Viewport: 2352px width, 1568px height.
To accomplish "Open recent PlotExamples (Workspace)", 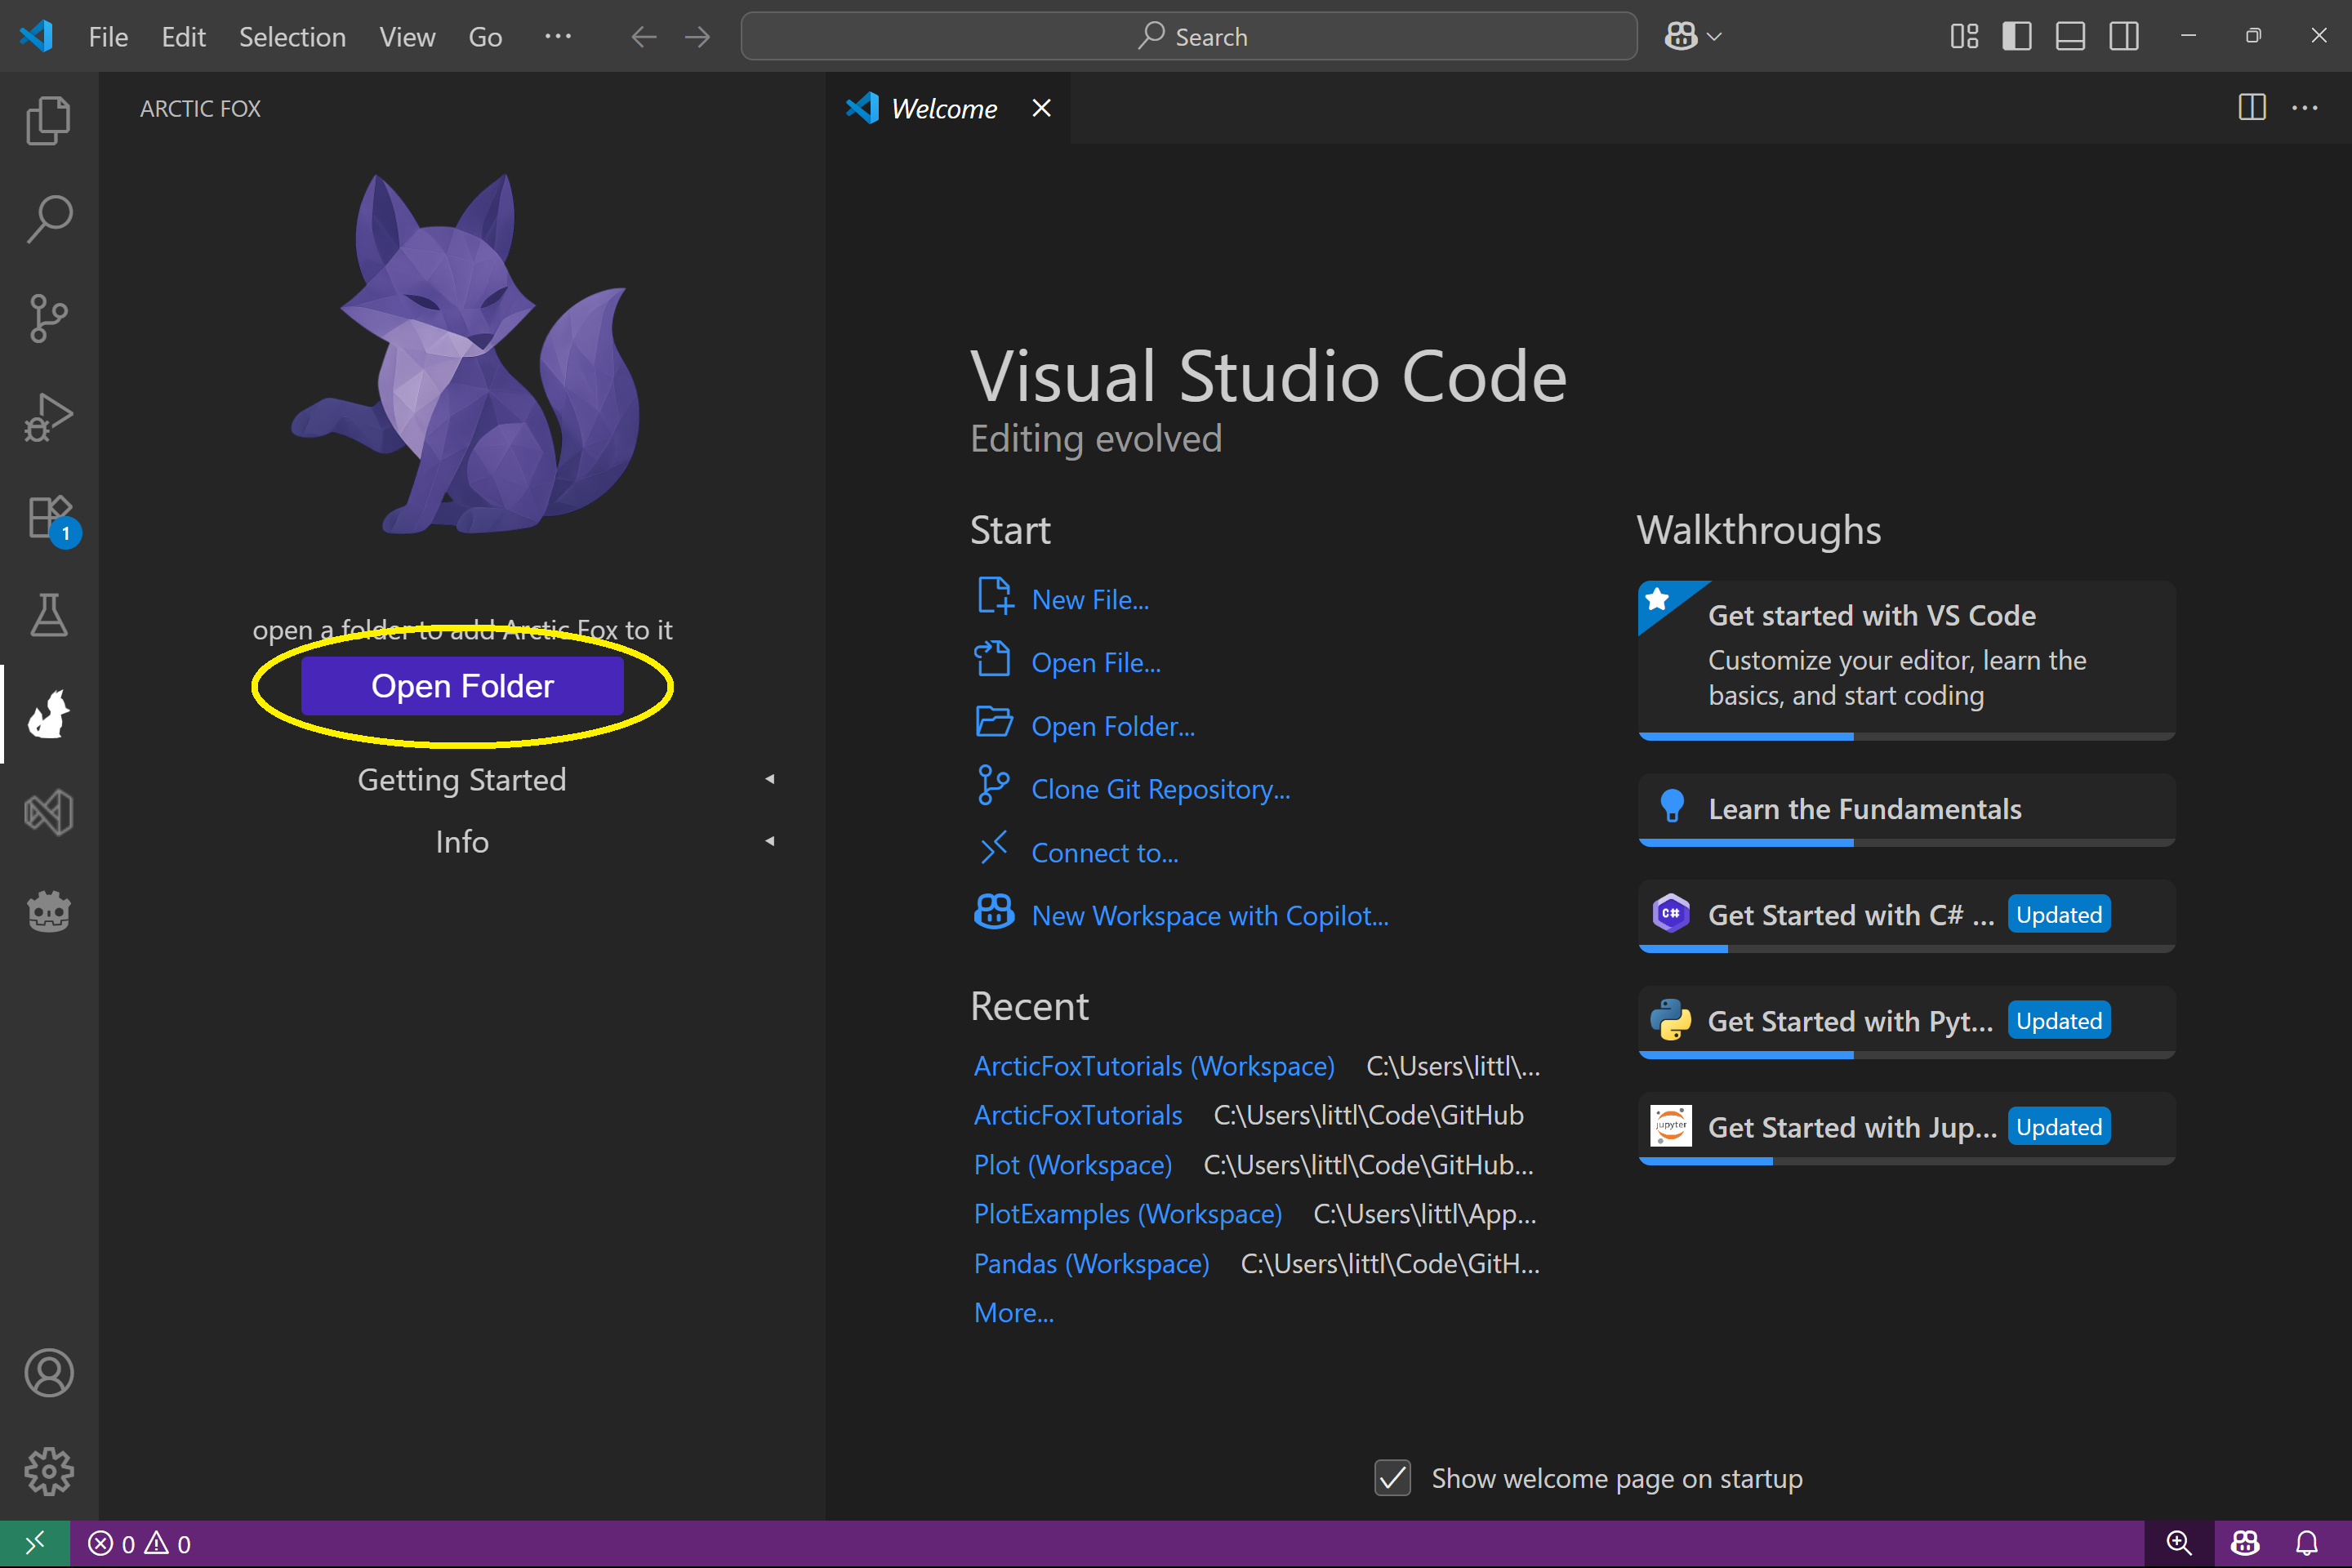I will click(x=1128, y=1214).
